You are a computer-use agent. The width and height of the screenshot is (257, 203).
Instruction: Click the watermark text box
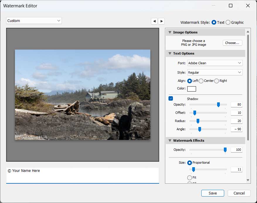pos(83,175)
